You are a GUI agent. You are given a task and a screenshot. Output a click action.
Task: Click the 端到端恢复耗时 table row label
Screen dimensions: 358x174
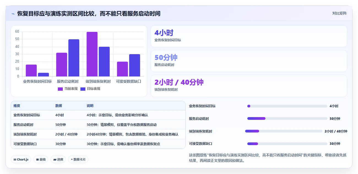point(25,134)
